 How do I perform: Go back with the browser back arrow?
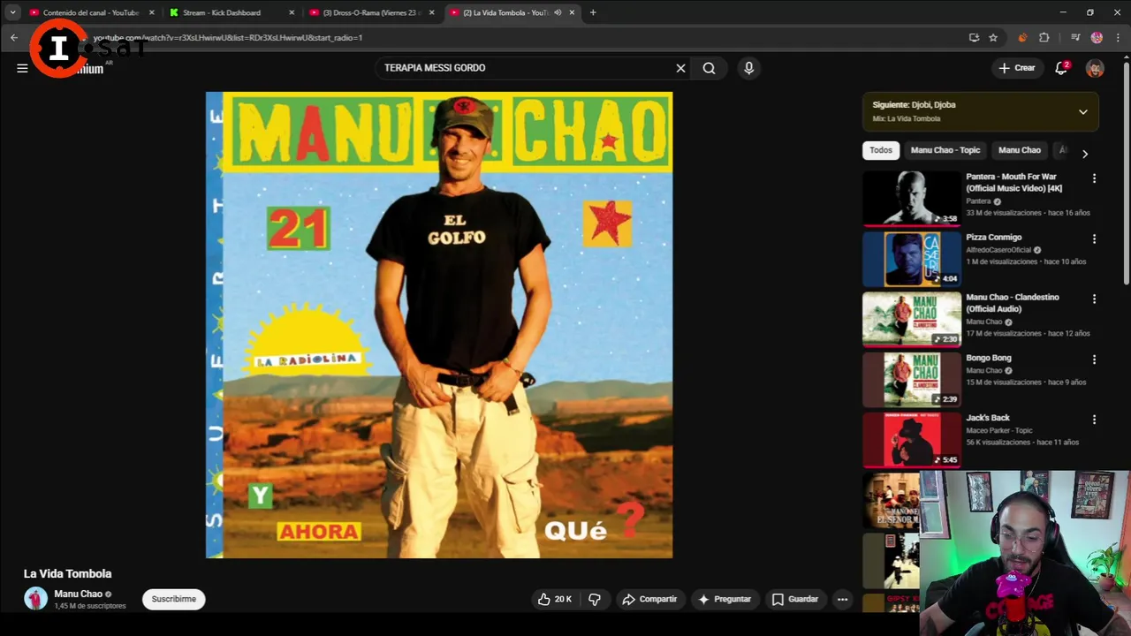coord(14,37)
